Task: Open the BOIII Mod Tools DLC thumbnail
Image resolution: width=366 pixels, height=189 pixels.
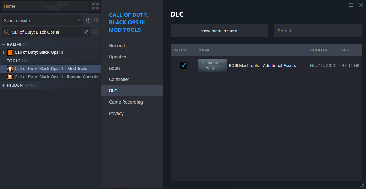Action: (212, 65)
